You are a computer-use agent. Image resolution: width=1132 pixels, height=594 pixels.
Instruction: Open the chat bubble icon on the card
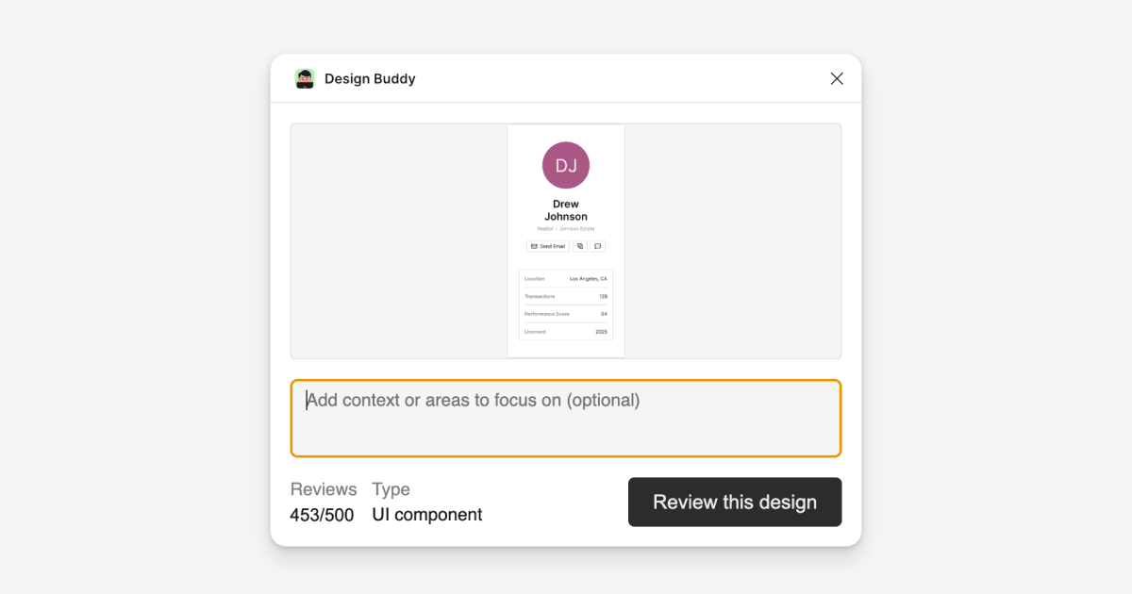pyautogui.click(x=596, y=246)
